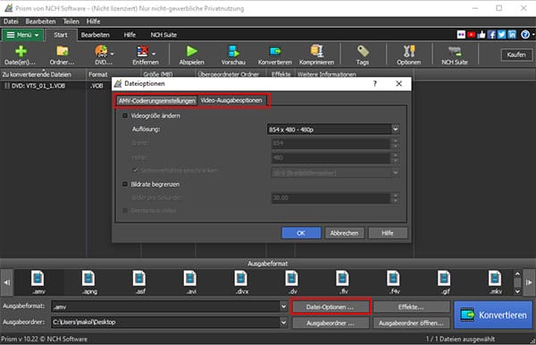Click the Effekte button

(411, 307)
